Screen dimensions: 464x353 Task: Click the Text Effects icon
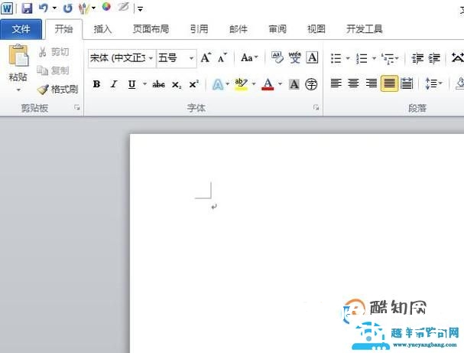coord(218,84)
